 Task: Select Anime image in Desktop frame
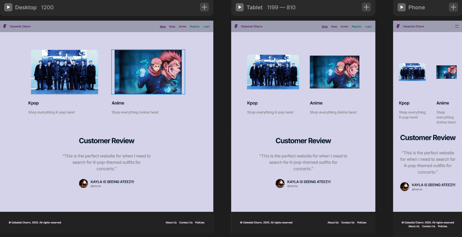148,72
